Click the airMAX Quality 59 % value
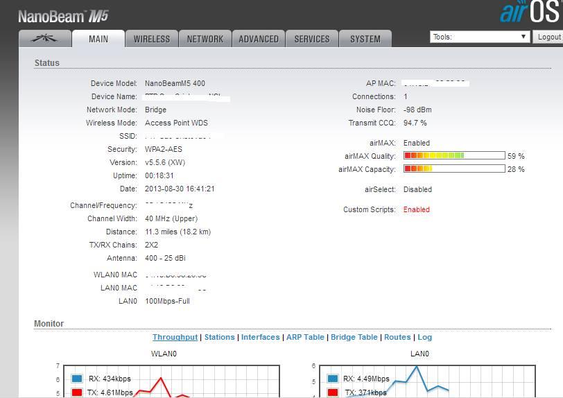Viewport: 563px width, 398px height. (x=516, y=156)
